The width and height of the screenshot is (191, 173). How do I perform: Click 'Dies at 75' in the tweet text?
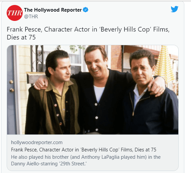pyautogui.click(x=21, y=37)
